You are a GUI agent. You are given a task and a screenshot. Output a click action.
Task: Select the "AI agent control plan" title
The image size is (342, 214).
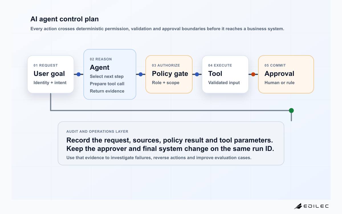(x=64, y=19)
